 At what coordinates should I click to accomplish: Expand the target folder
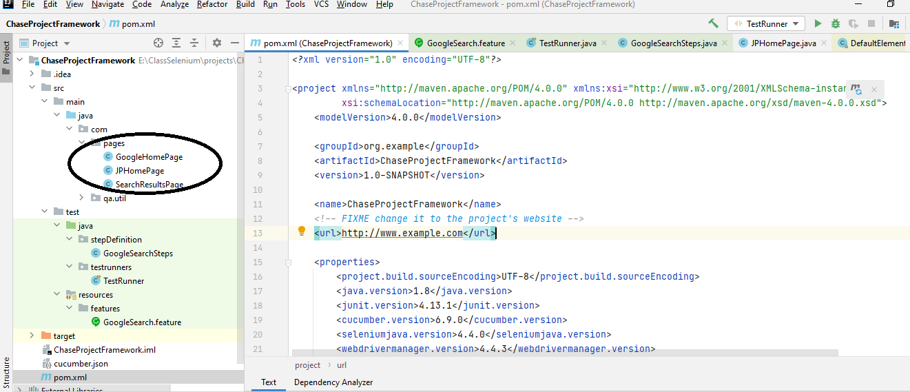tap(32, 336)
